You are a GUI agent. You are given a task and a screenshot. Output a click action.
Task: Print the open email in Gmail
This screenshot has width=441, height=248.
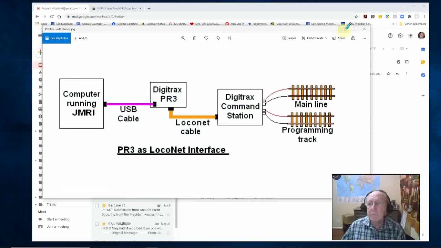pos(399,62)
